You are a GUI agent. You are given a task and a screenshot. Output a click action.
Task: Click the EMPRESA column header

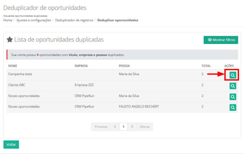(x=81, y=66)
